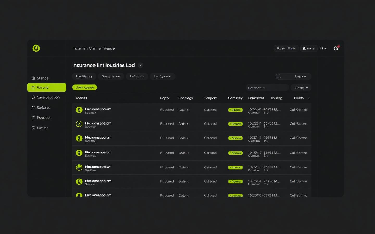Select the highlighted Relturid sidebar item

pyautogui.click(x=47, y=88)
